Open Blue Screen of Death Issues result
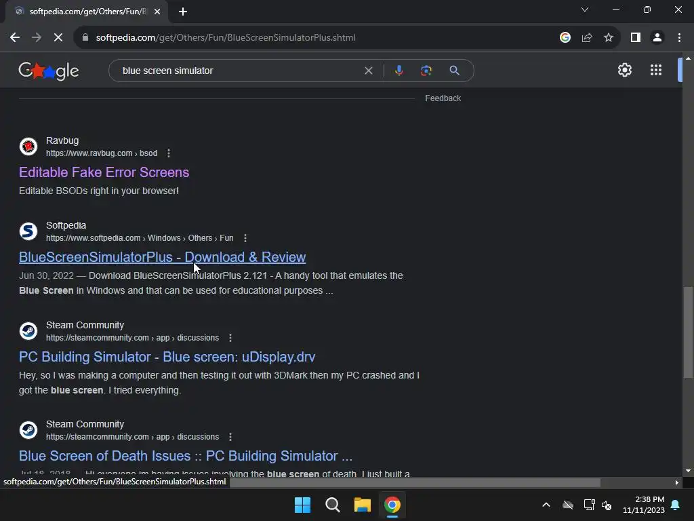The image size is (694, 521). 186,456
